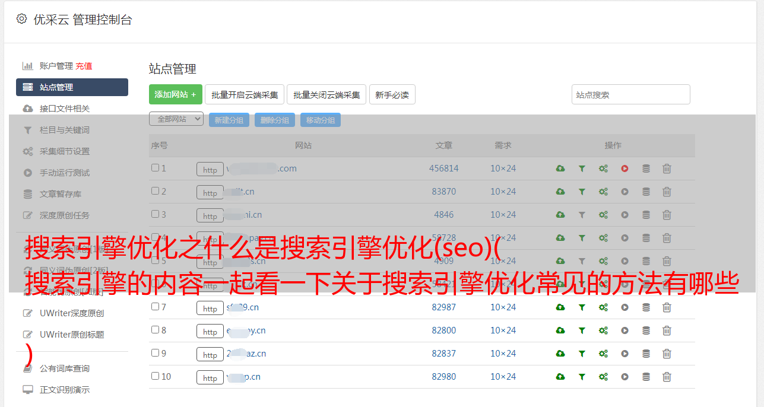Click play icon in the 82837 row
Viewport: 764px width, 407px height.
pos(624,354)
